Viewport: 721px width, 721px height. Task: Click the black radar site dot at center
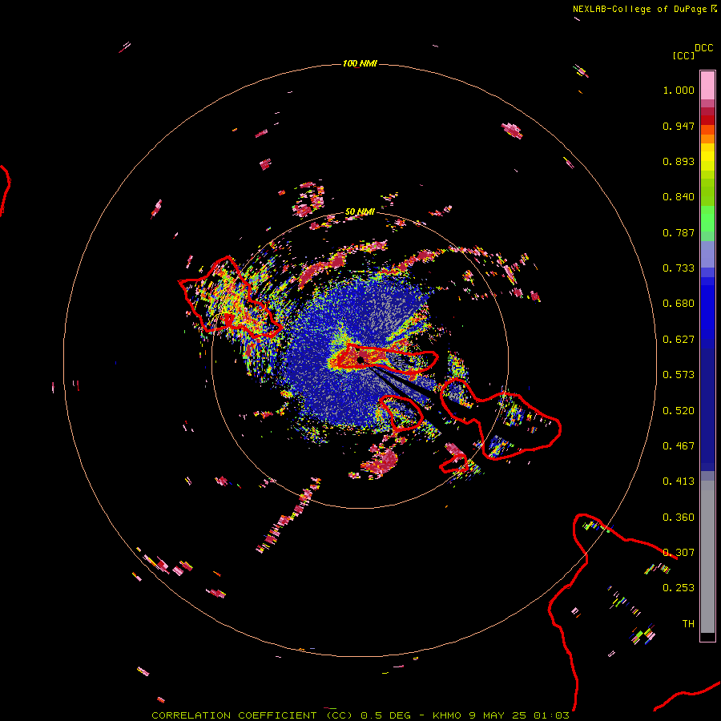click(x=360, y=360)
